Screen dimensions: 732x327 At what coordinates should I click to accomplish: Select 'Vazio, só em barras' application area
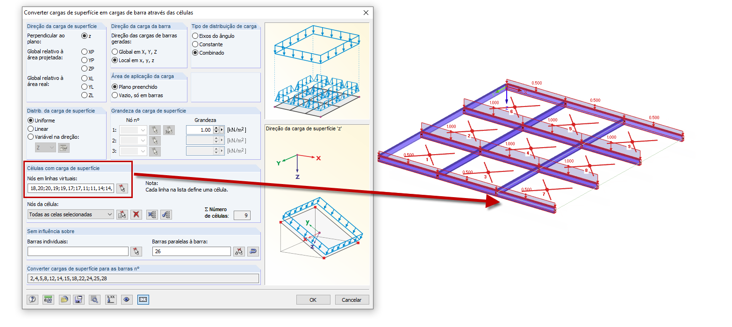coord(115,95)
